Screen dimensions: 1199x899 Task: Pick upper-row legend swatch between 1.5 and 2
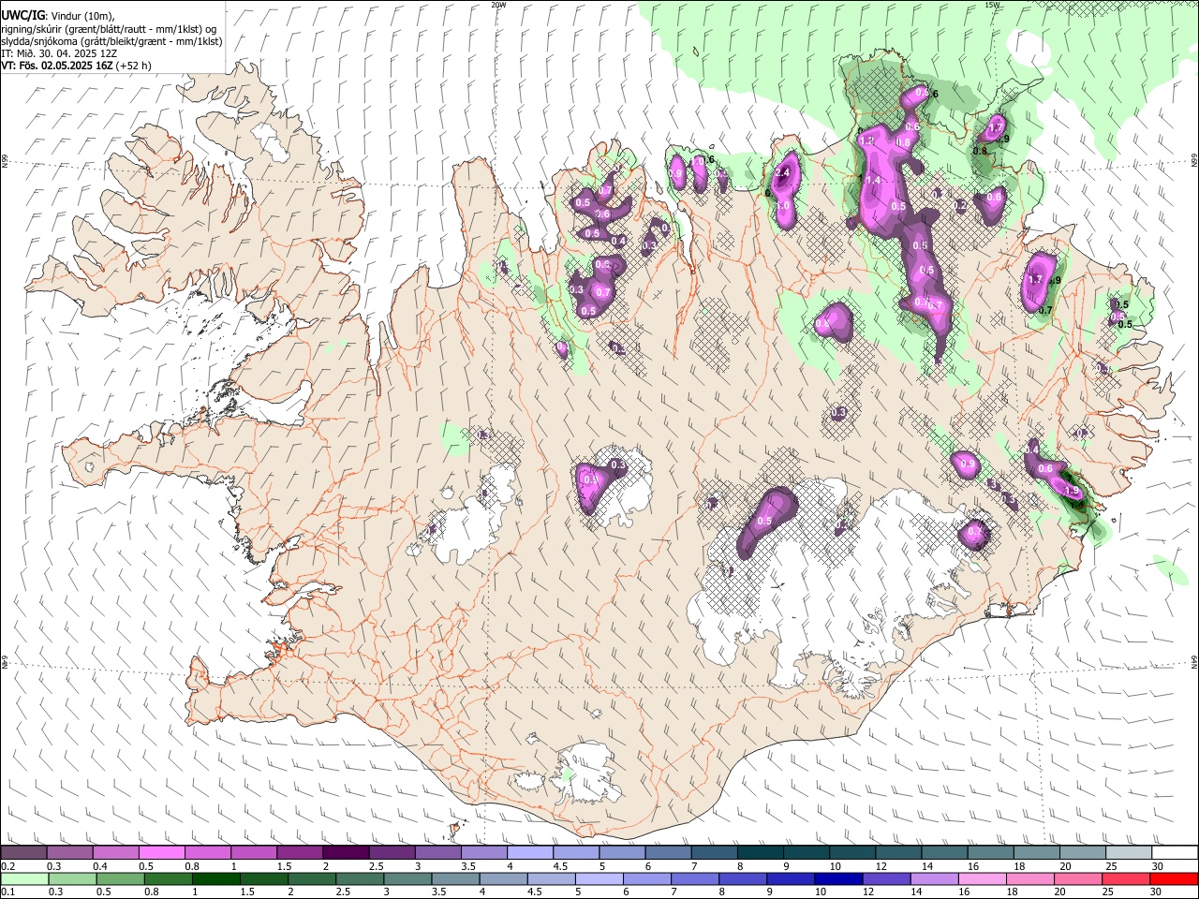[x=300, y=852]
